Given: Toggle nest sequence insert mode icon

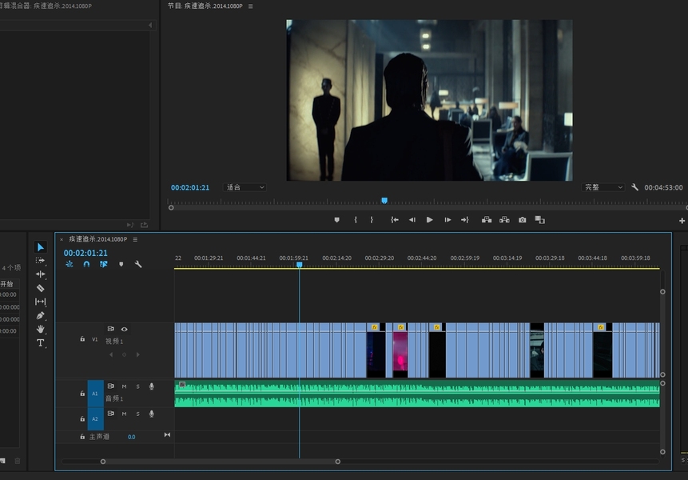Looking at the screenshot, I should point(70,264).
